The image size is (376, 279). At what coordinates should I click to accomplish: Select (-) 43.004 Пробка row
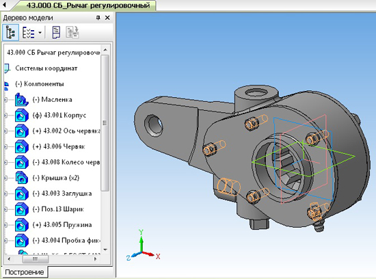(66, 241)
